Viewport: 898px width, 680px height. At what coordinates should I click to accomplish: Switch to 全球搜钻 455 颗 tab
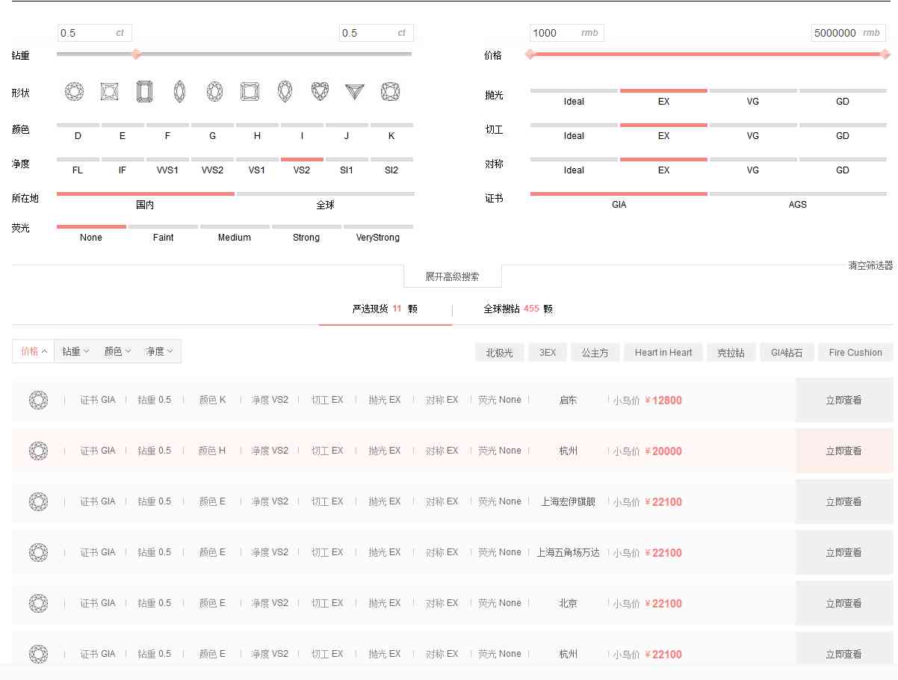coord(517,309)
